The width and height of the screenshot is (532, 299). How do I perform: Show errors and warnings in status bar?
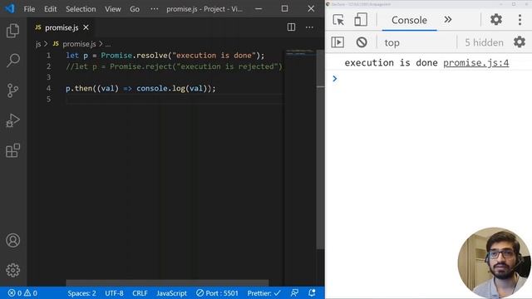(22, 293)
